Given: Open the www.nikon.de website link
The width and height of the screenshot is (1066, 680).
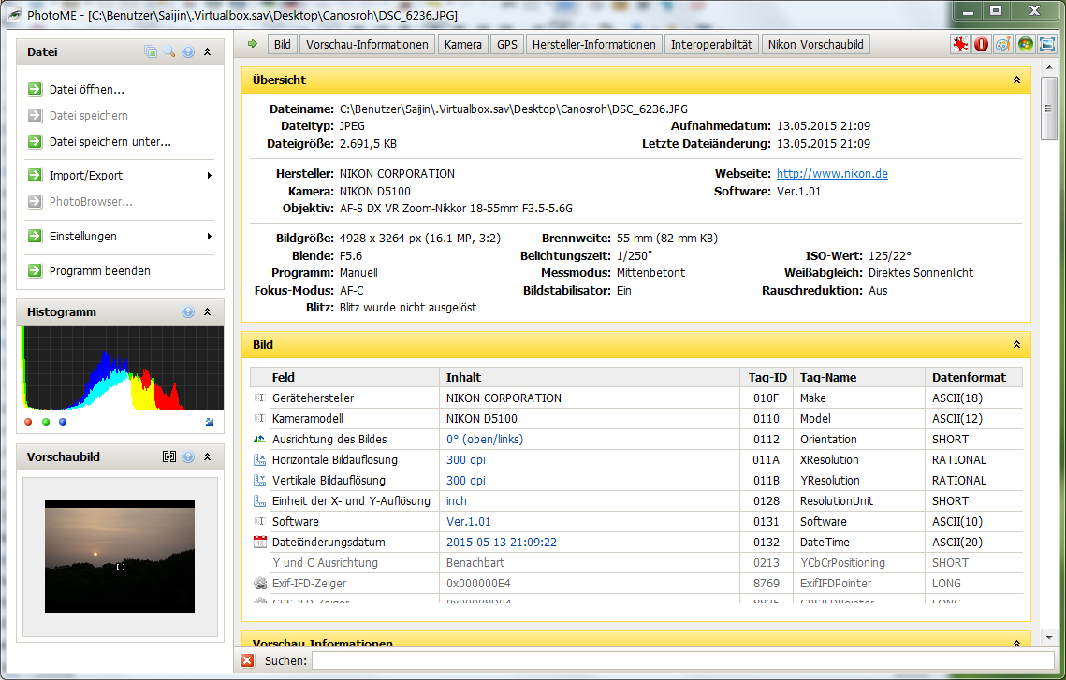Looking at the screenshot, I should [x=832, y=173].
